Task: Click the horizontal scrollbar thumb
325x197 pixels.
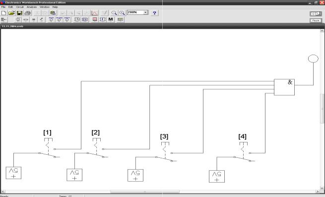Action: click(145, 192)
